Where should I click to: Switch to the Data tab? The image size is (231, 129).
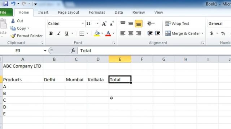point(119,13)
